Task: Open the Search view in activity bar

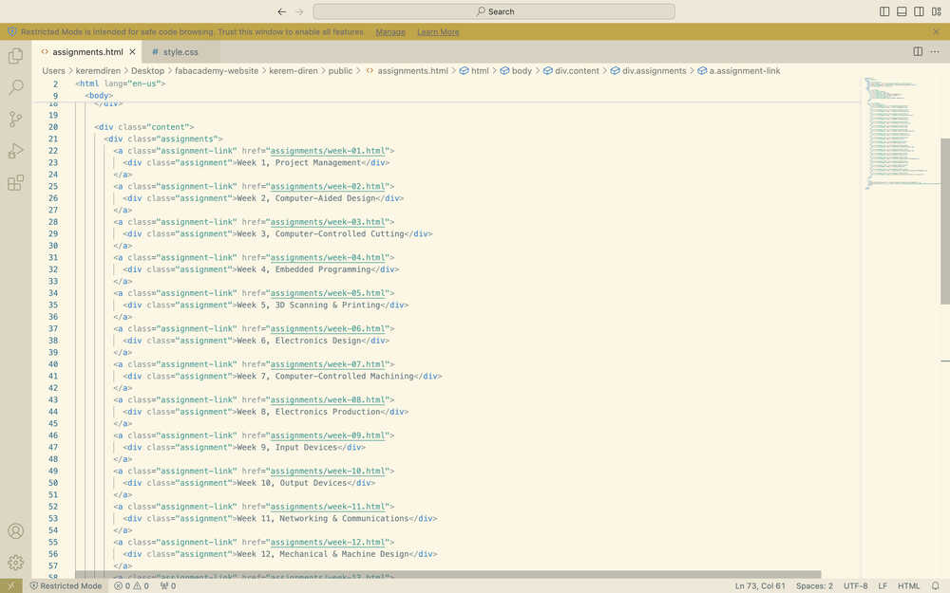Action: click(x=16, y=87)
